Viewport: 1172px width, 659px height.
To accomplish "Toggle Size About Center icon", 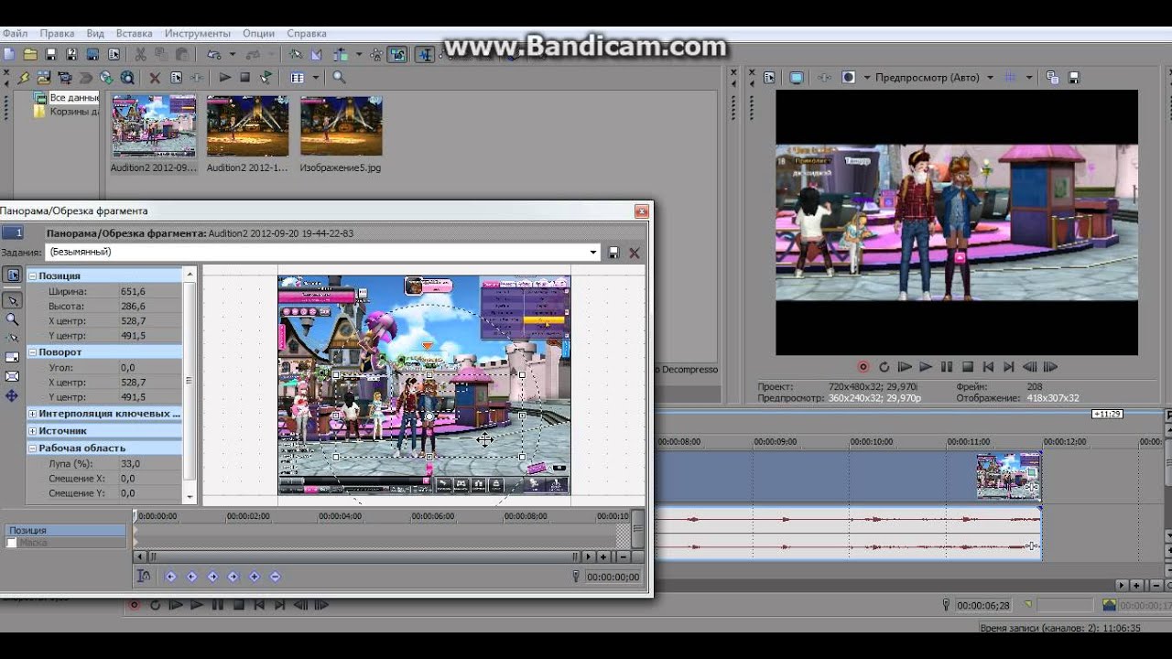I will 12,376.
